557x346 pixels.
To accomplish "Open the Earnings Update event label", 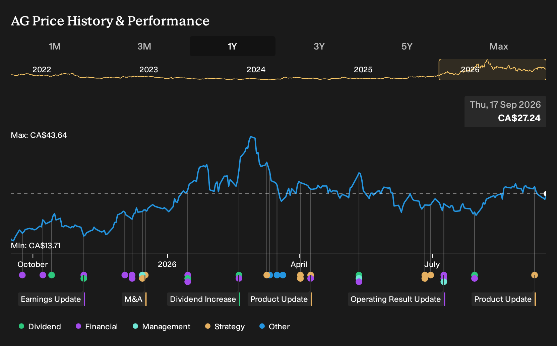I will (51, 299).
